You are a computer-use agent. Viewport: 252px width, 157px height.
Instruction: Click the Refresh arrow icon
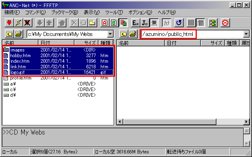[179, 23]
